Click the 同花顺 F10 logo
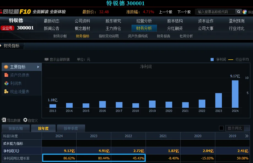 click(15, 12)
